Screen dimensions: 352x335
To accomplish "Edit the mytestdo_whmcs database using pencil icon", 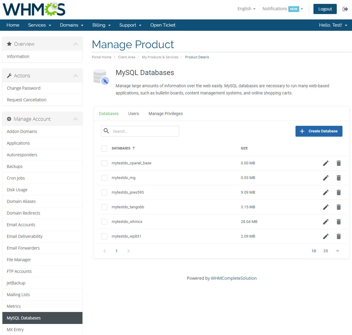I will (325, 222).
